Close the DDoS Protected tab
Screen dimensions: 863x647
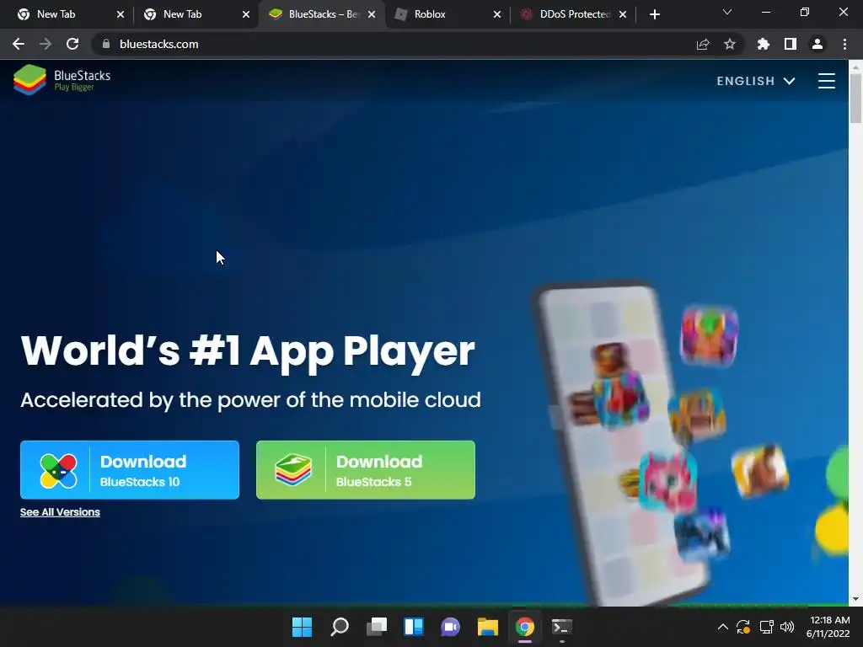(x=623, y=14)
